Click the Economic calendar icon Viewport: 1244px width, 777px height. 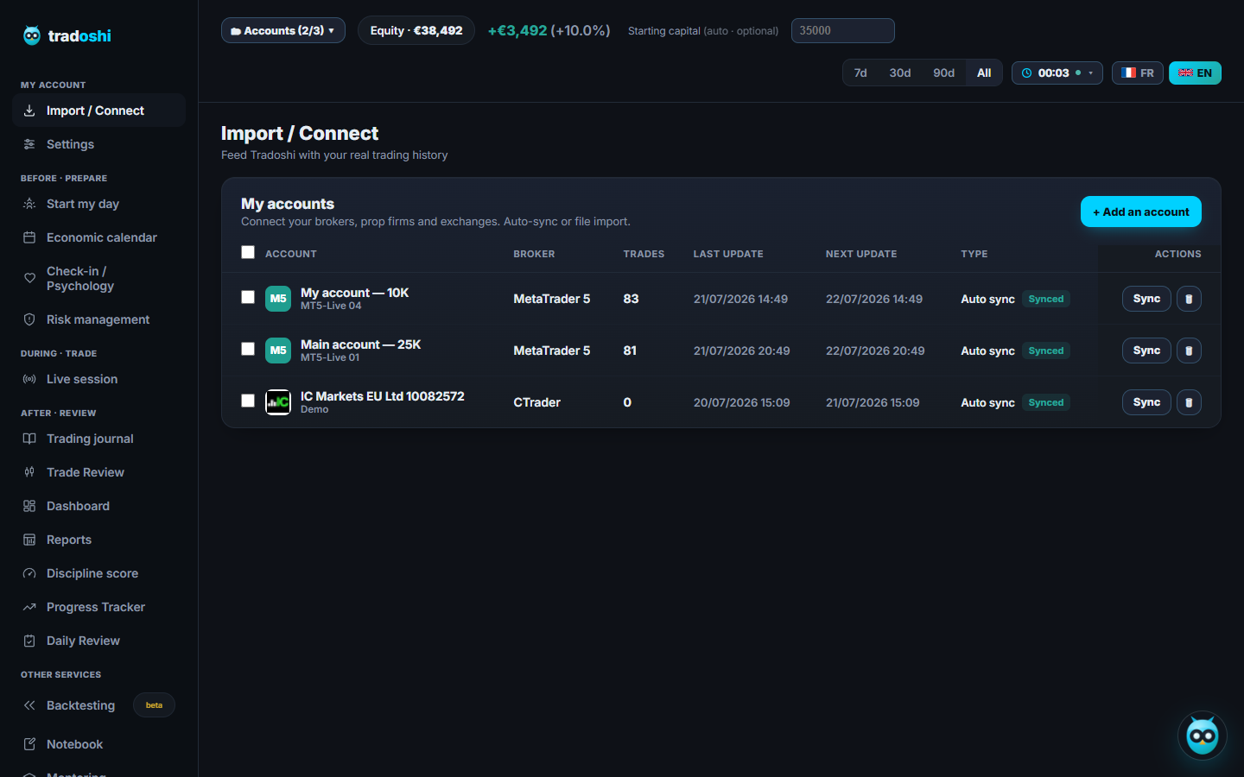29,237
